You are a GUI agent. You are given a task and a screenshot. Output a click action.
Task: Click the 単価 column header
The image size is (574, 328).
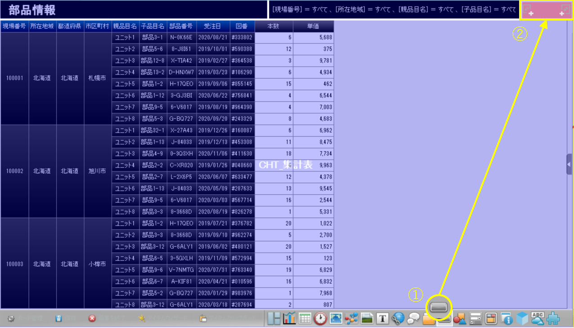313,26
